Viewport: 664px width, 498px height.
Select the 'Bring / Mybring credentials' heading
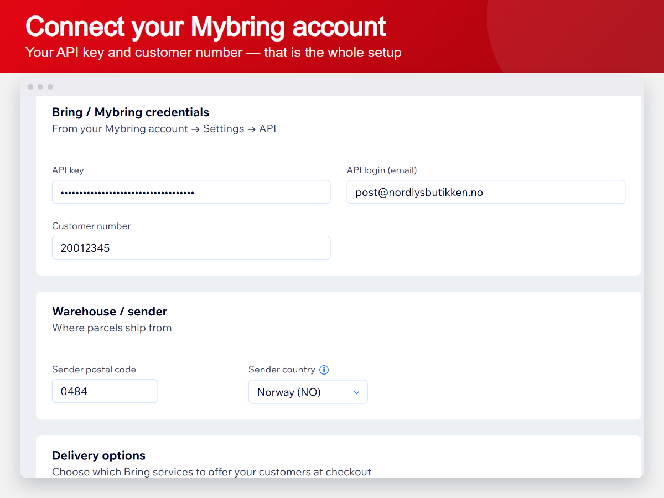pyautogui.click(x=131, y=112)
